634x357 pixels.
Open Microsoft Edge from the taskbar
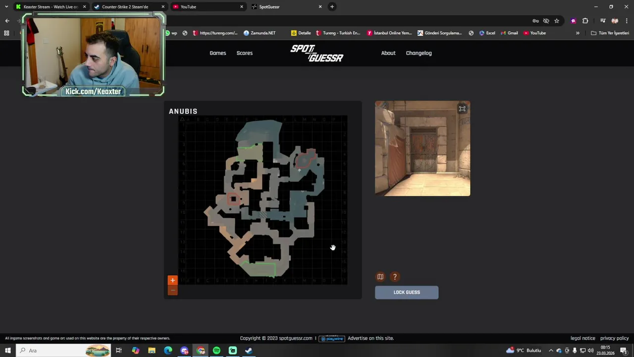pyautogui.click(x=168, y=351)
